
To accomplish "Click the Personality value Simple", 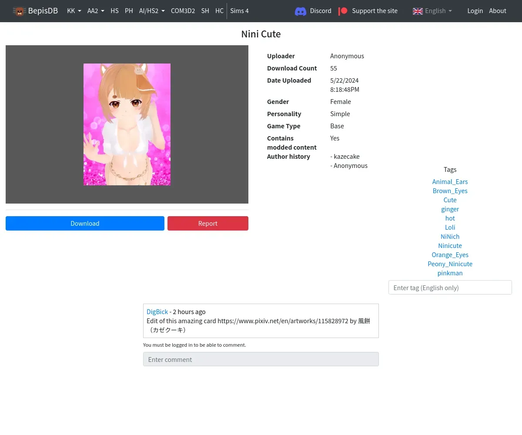I will [340, 114].
